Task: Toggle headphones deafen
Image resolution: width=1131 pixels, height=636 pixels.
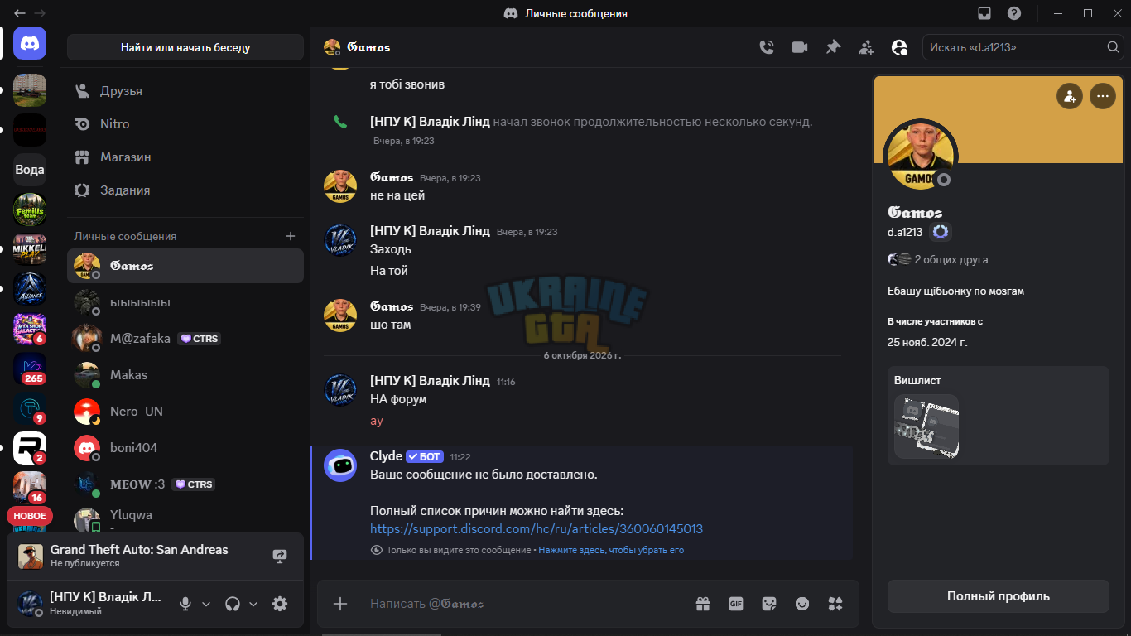Action: pos(233,604)
